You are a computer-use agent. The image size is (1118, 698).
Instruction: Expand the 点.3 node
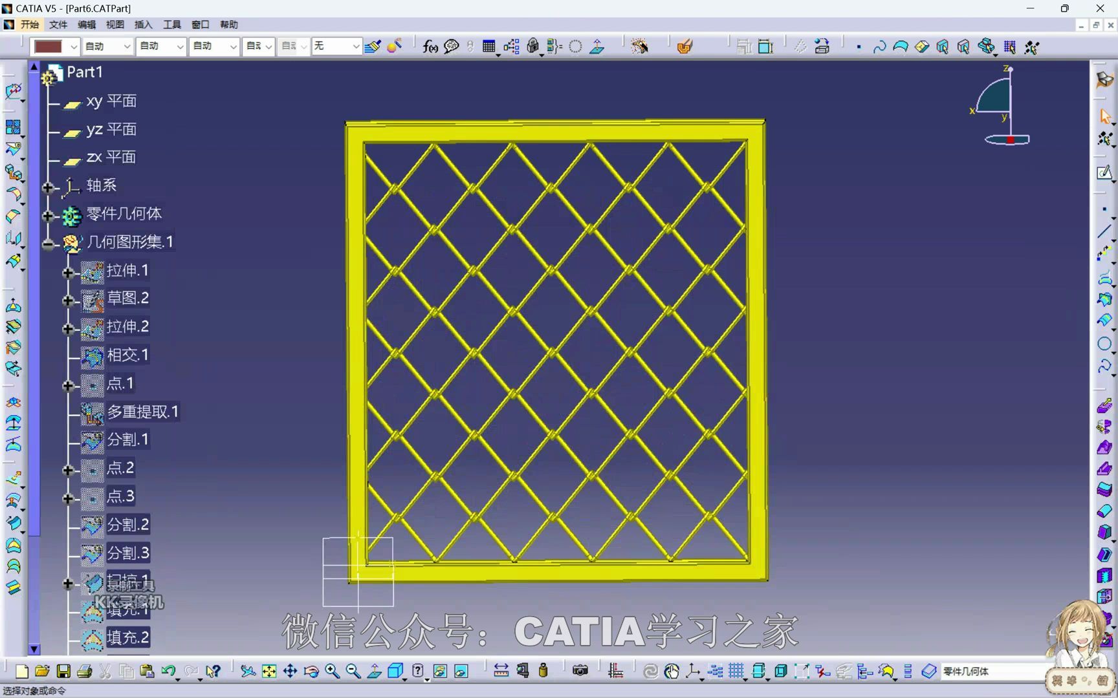point(68,498)
